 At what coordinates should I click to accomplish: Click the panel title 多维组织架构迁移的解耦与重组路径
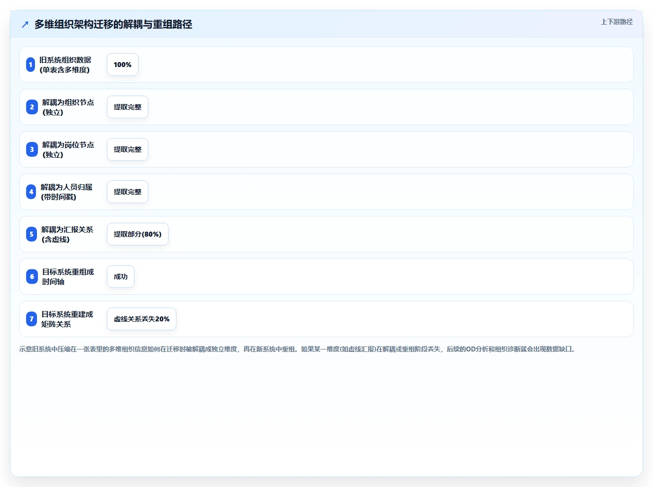click(113, 24)
